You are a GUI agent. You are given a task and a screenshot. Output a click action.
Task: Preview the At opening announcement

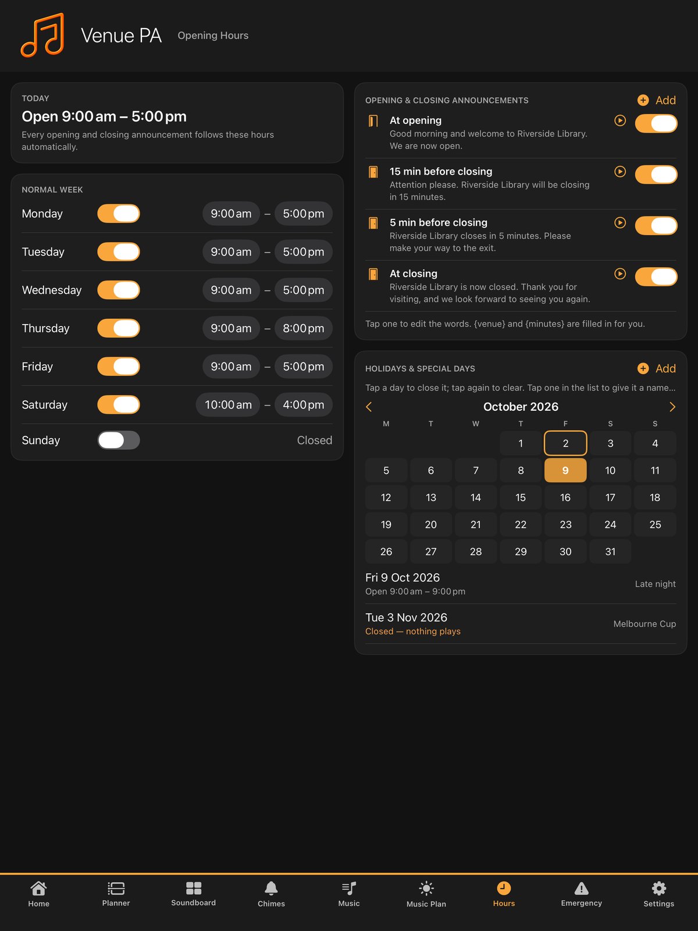[620, 120]
